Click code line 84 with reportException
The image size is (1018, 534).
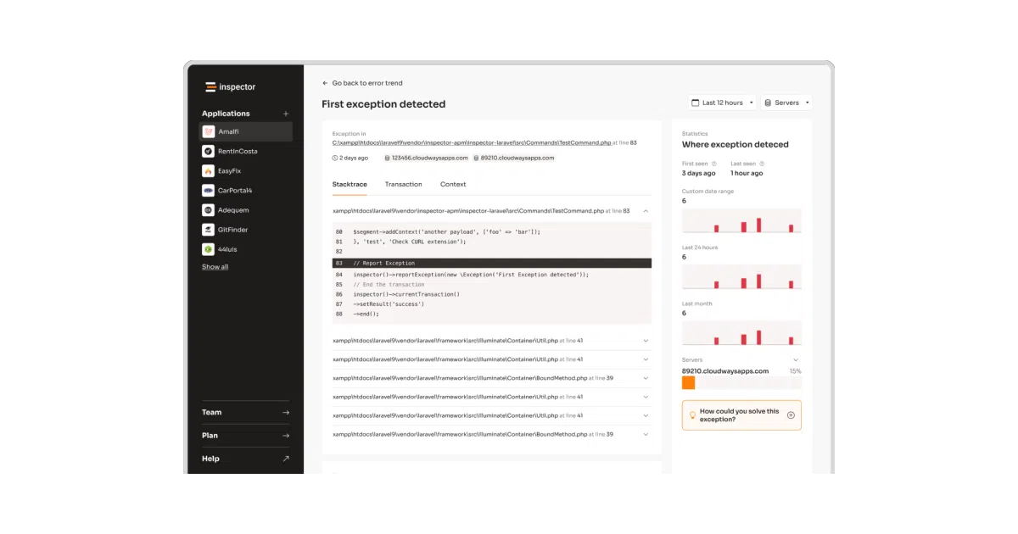[471, 275]
